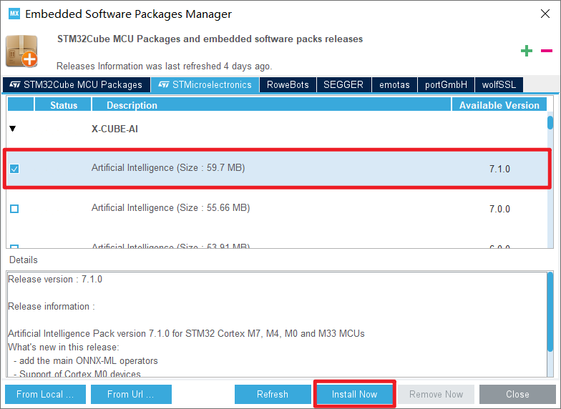Open the portGmbH tab
This screenshot has height=409, width=561.
point(447,84)
